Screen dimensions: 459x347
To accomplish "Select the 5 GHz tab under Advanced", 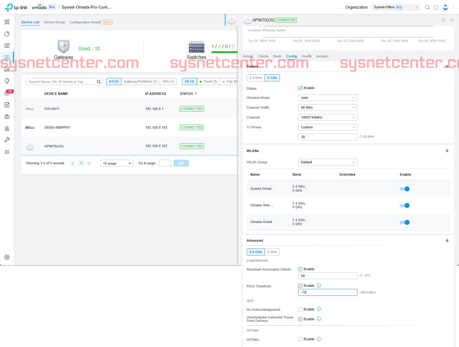I will [272, 252].
